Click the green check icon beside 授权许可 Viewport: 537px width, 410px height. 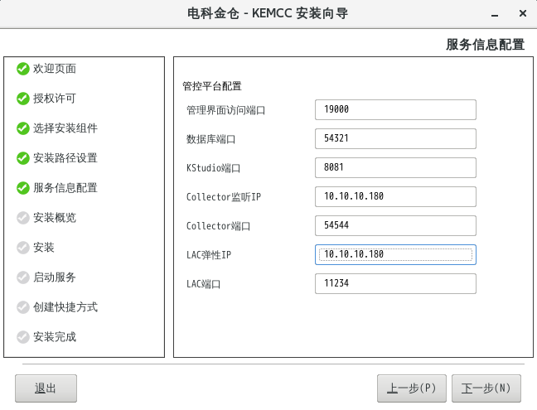point(23,99)
